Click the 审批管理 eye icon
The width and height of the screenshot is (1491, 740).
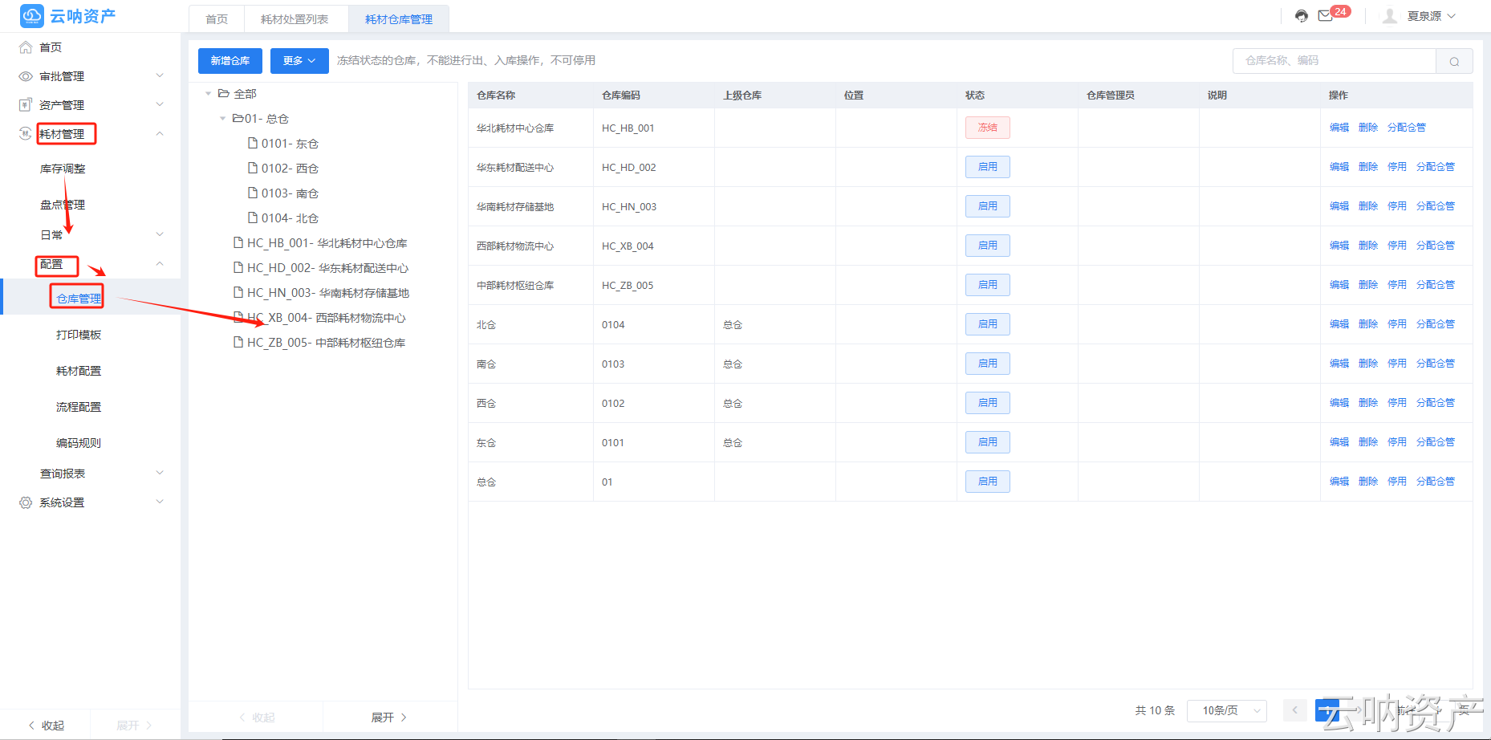[x=26, y=76]
